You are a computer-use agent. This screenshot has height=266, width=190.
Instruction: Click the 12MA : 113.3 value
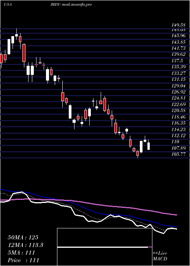click(25, 245)
